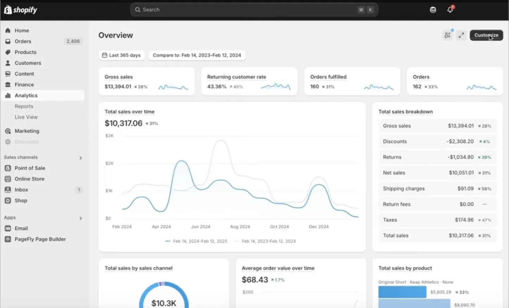Expand the Sales channels section chevron

click(x=81, y=158)
